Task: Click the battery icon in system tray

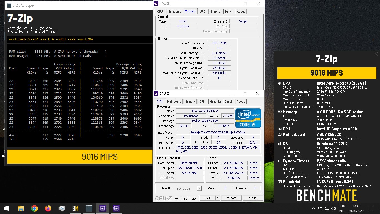Action: pos(320,208)
